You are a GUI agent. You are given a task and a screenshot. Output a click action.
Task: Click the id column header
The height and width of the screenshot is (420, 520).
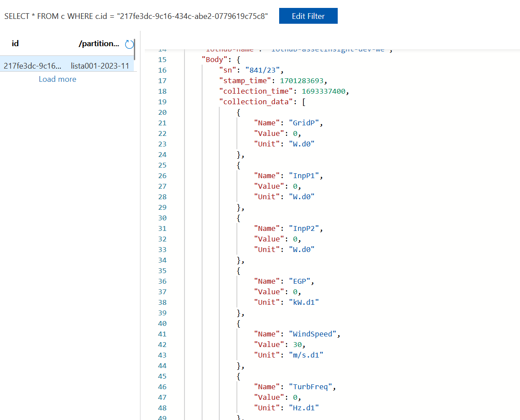[15, 44]
